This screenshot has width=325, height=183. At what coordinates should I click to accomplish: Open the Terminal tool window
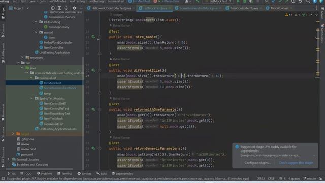(x=65, y=174)
